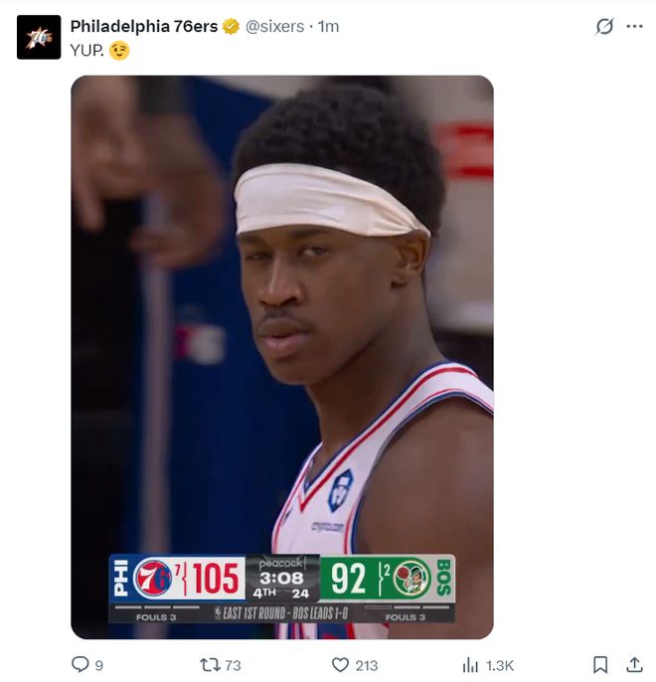Click the Grok explain-post icon
Screen dimensions: 656x682
click(x=604, y=27)
